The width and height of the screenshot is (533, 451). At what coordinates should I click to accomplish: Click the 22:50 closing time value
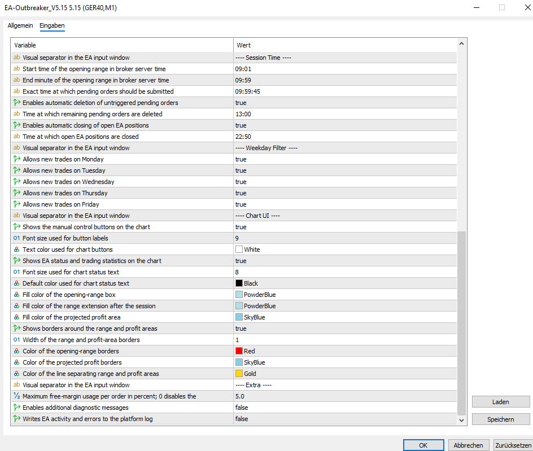click(x=345, y=137)
